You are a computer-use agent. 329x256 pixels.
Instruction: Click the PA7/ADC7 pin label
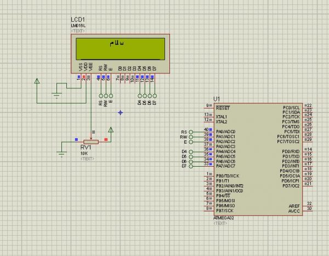[x=226, y=166]
